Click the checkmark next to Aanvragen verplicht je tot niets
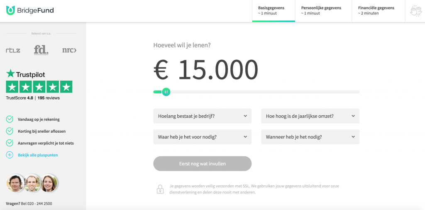The image size is (425, 210). pyautogui.click(x=10, y=143)
